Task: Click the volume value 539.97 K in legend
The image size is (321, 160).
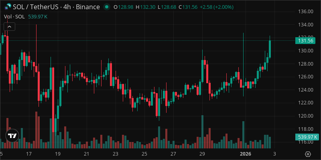Action: (38, 17)
